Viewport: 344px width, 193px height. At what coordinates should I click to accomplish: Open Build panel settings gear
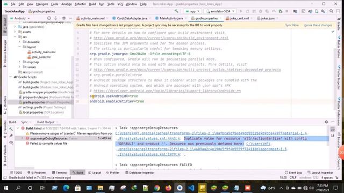point(326,122)
